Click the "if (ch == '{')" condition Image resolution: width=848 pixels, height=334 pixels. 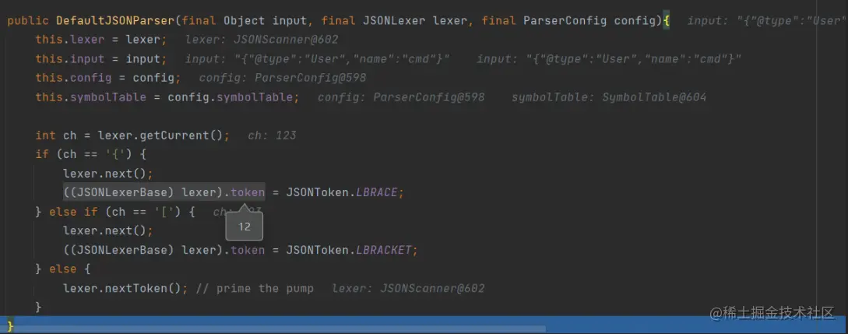pos(84,155)
